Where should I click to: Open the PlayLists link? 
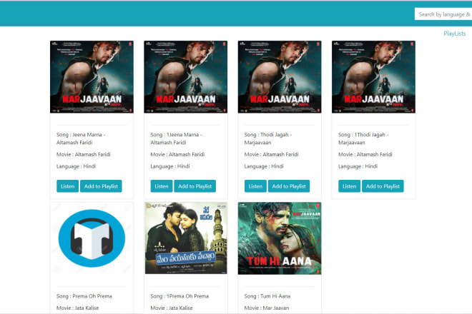(455, 34)
